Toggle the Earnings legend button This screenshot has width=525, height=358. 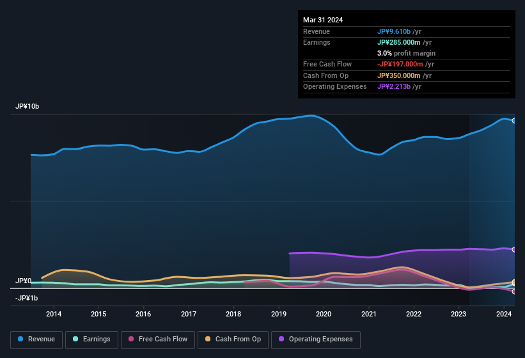click(x=91, y=339)
